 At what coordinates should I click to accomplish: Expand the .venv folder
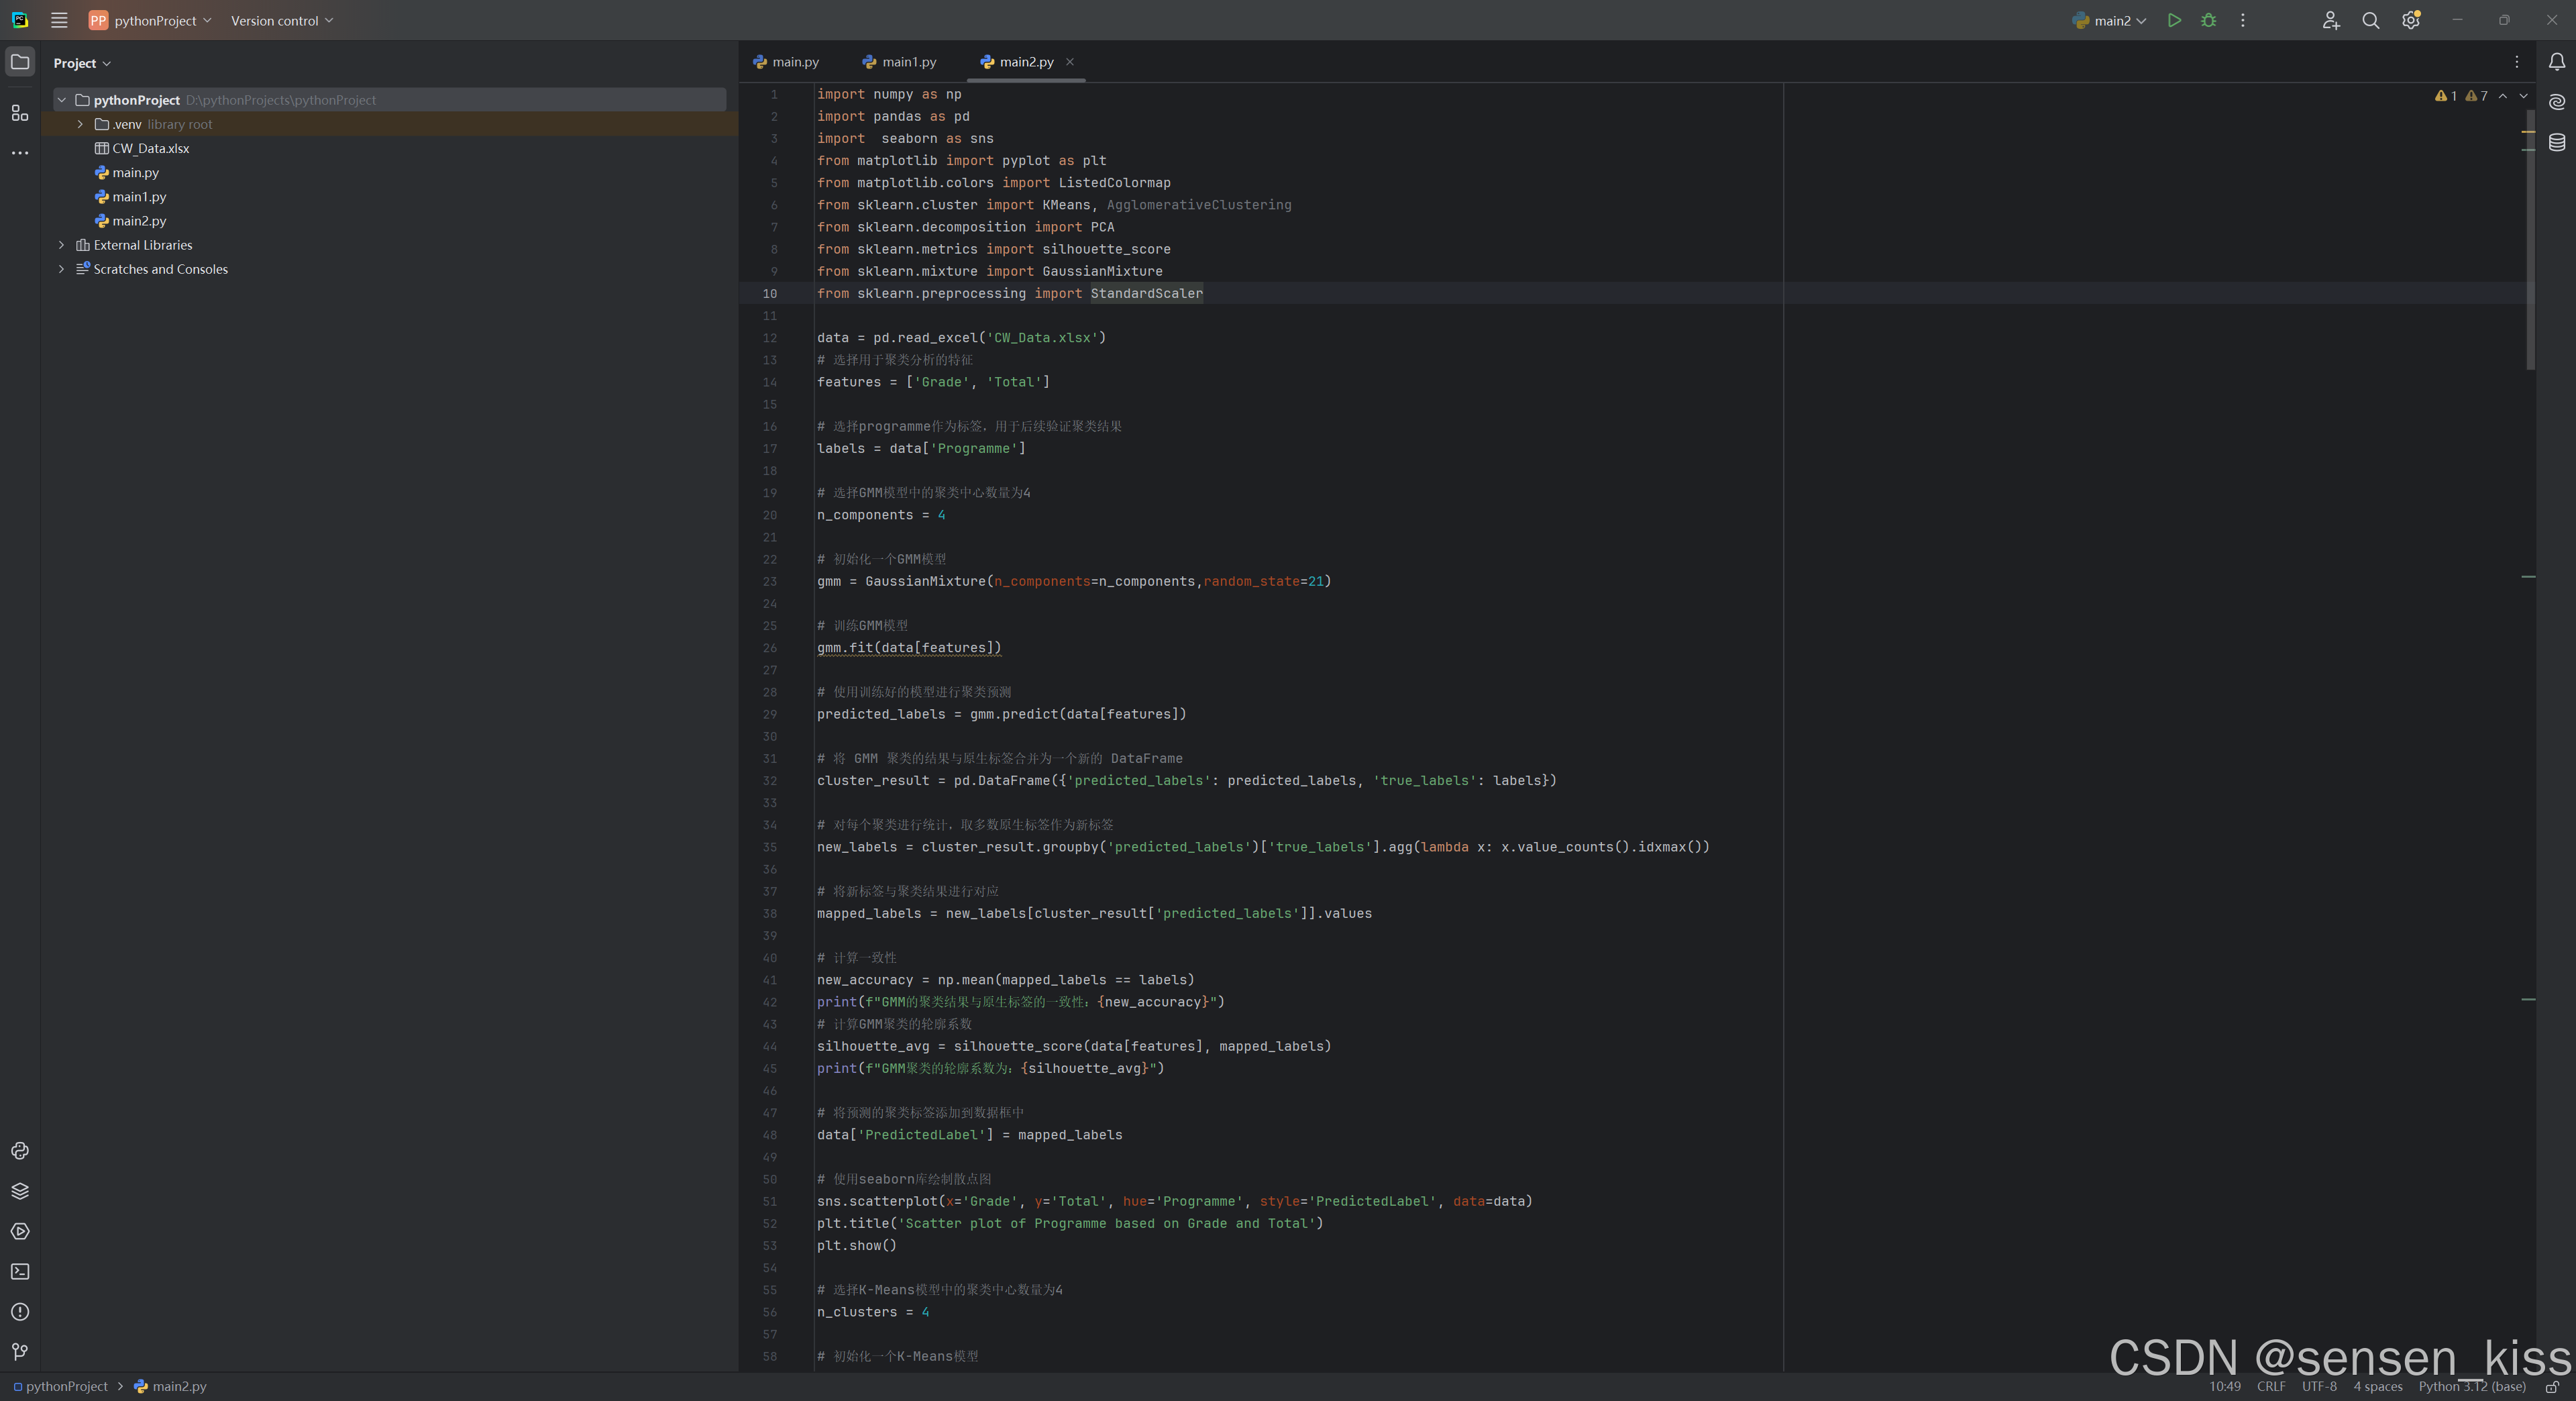coord(80,124)
